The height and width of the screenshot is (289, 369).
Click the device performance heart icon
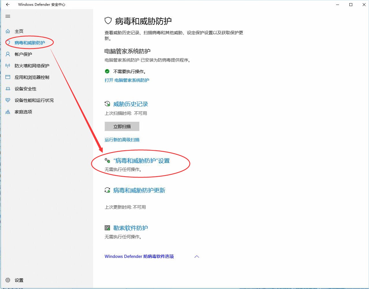pos(8,100)
